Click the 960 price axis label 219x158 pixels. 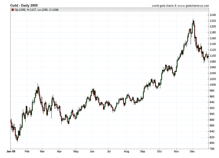[212, 96]
